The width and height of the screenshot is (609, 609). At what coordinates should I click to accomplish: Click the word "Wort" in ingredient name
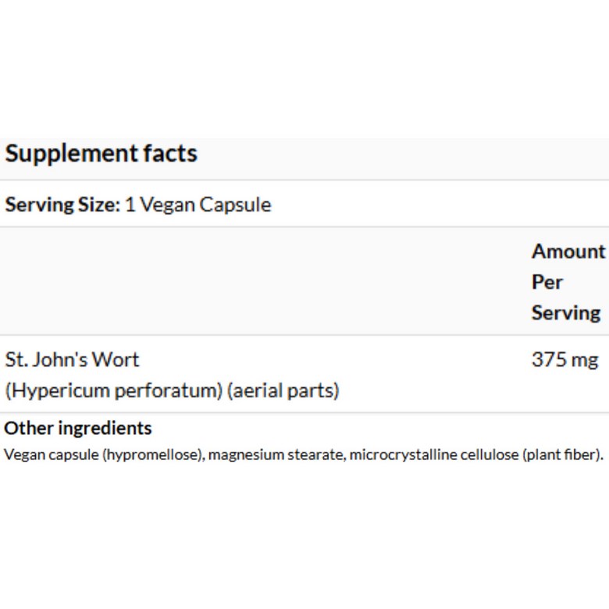click(x=116, y=360)
